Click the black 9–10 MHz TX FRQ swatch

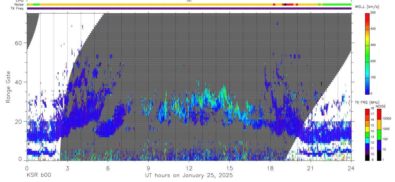pyautogui.click(x=367, y=157)
